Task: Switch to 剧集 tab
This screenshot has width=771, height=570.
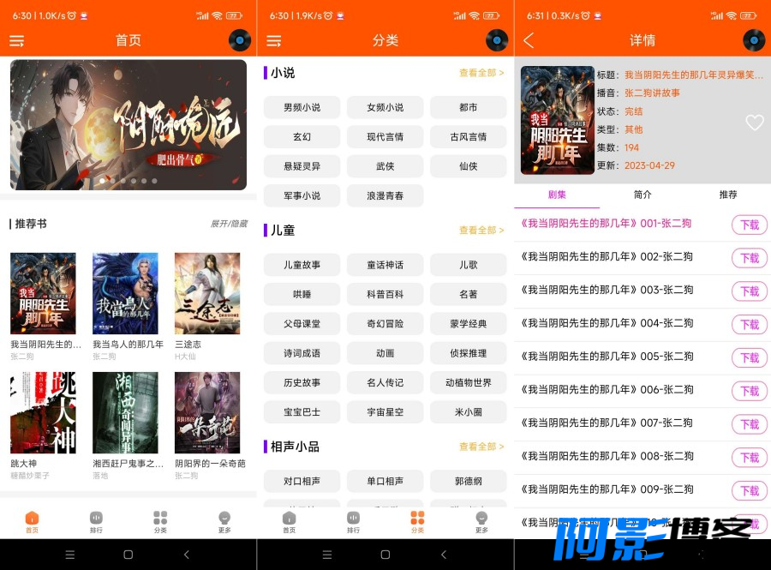Action: tap(557, 195)
